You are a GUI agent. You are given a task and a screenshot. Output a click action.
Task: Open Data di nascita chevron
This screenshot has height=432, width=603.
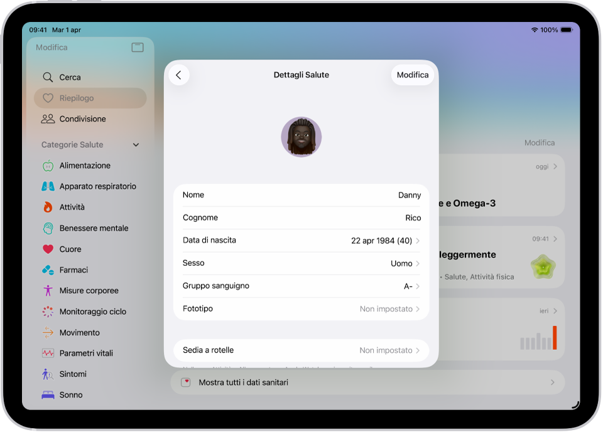tap(418, 241)
